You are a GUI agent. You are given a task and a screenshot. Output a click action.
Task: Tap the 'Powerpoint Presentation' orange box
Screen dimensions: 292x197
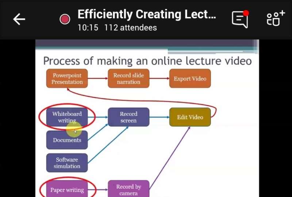point(67,79)
